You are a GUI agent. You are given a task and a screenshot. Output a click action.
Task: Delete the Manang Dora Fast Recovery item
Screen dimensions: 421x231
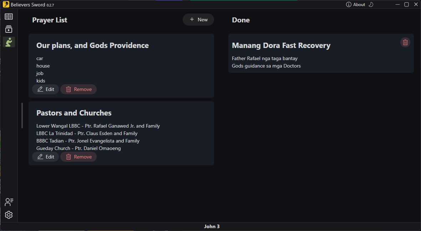click(x=405, y=42)
